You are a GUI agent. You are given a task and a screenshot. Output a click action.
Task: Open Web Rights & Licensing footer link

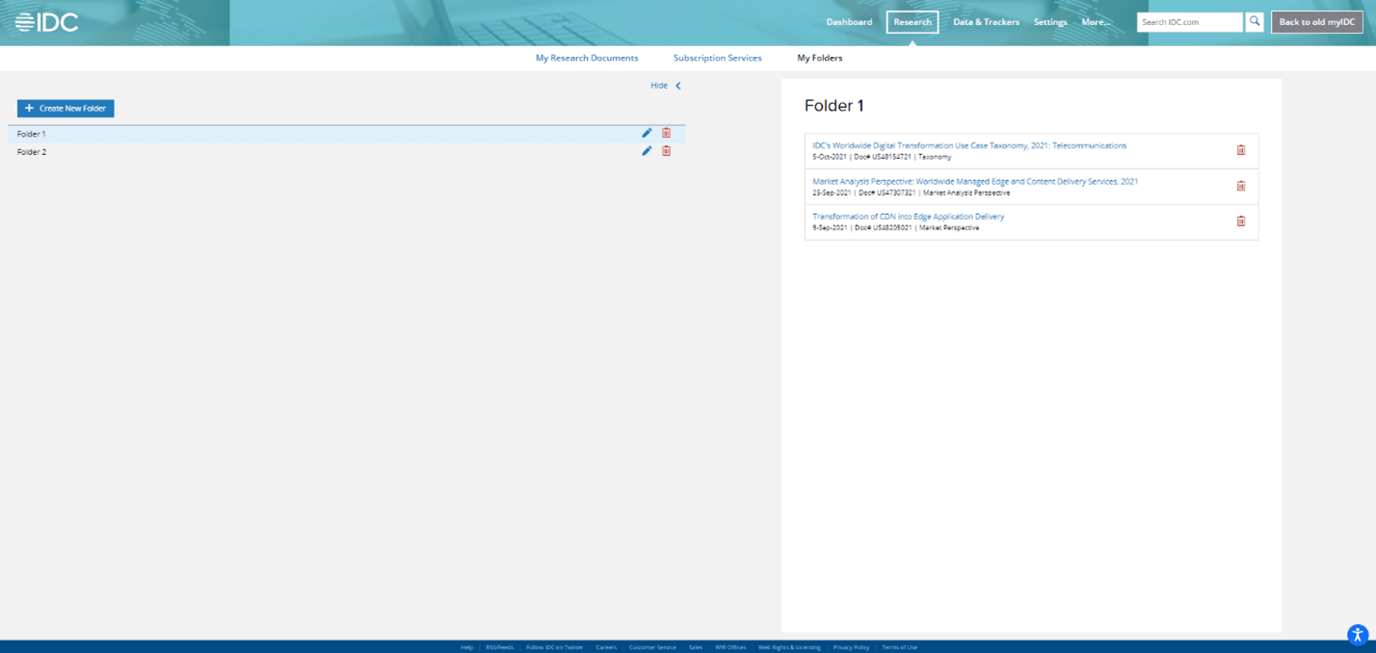pos(789,647)
